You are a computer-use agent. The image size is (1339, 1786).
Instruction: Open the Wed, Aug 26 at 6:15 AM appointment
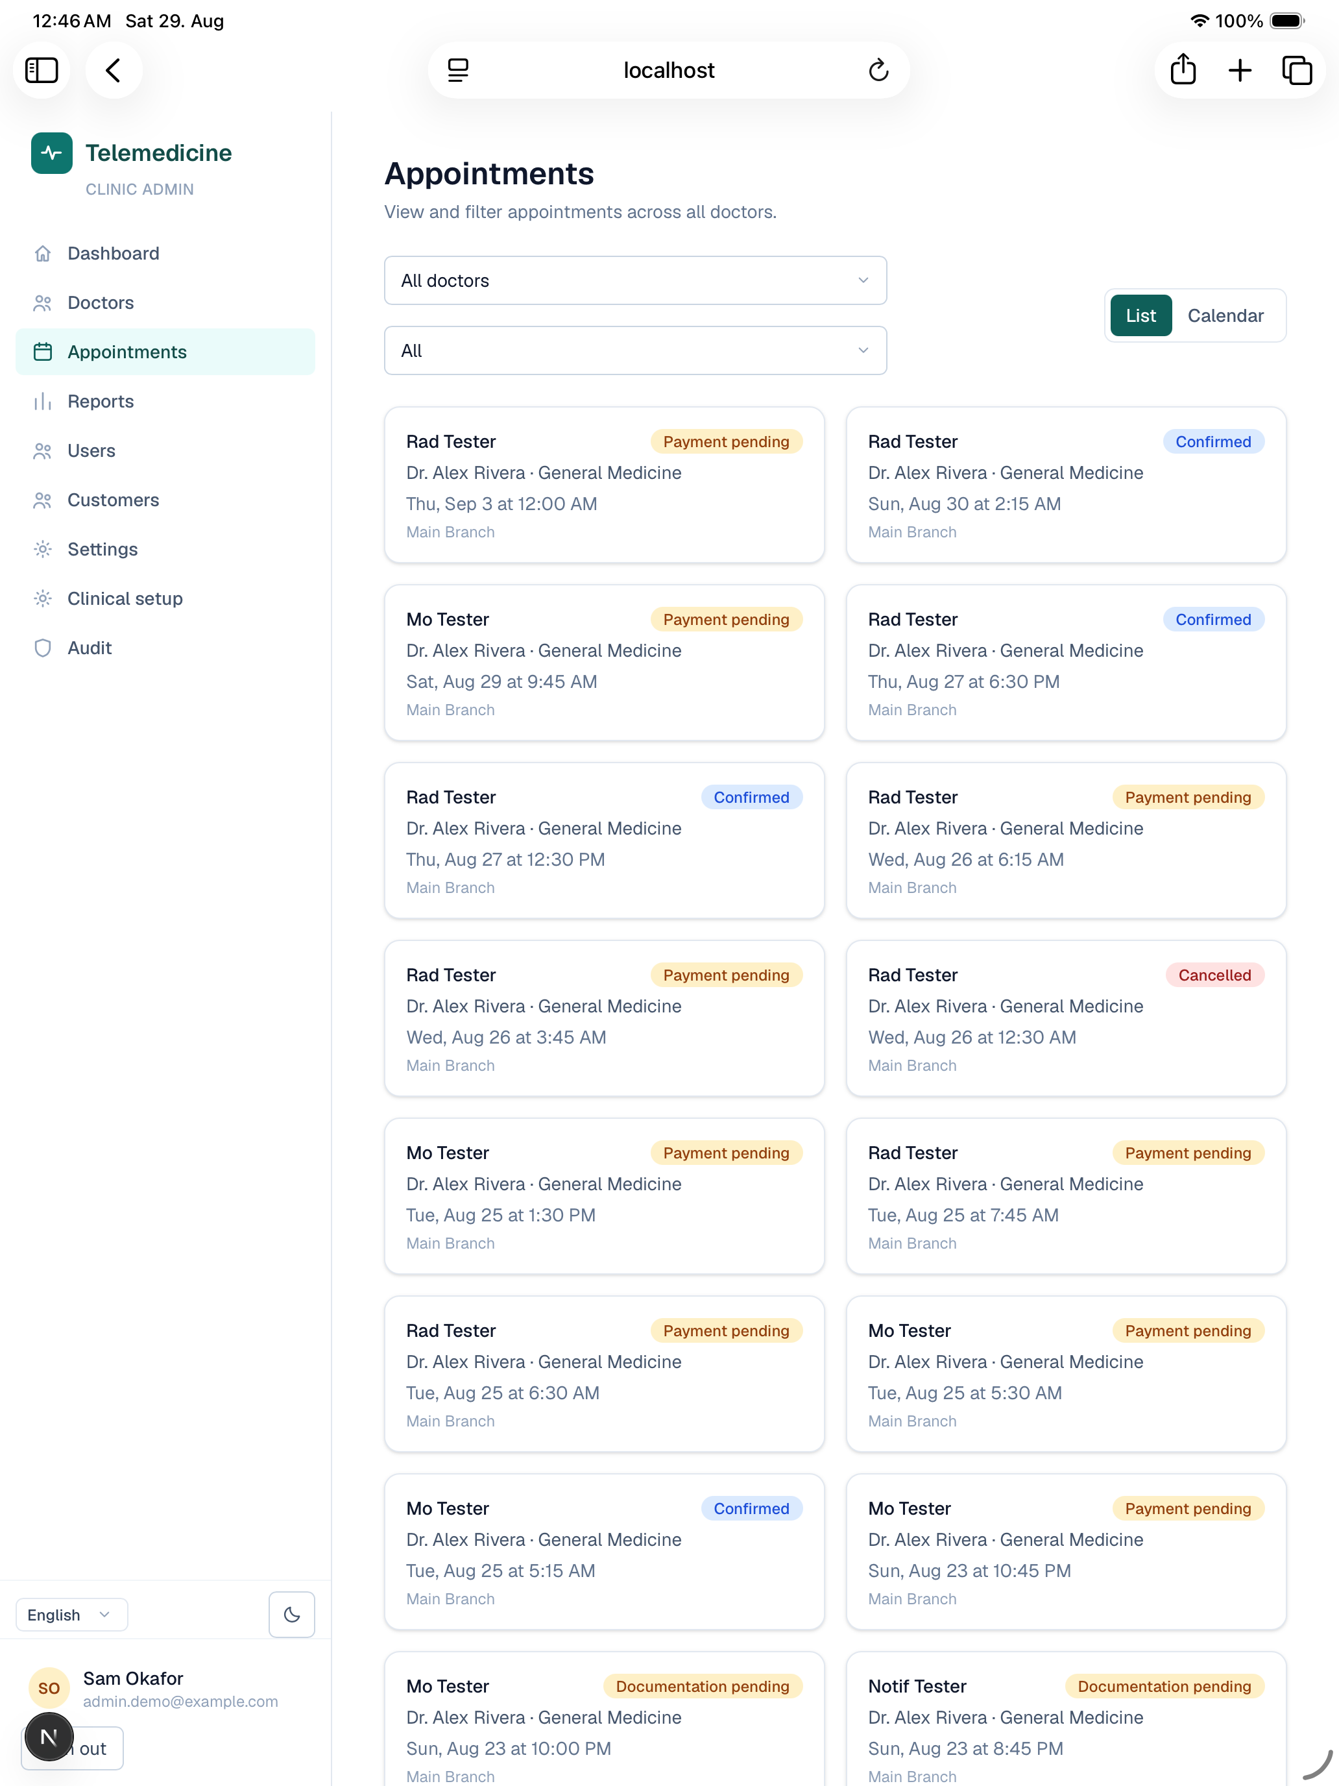tap(1065, 840)
